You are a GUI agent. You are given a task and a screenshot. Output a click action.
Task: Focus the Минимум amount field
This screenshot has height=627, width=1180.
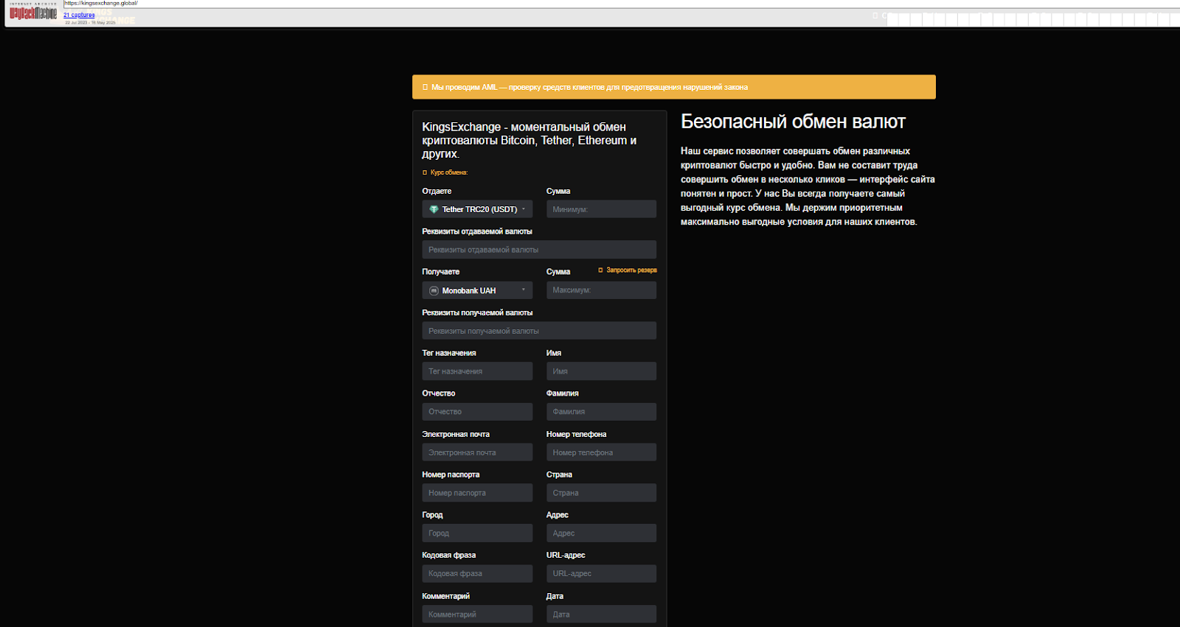[601, 209]
